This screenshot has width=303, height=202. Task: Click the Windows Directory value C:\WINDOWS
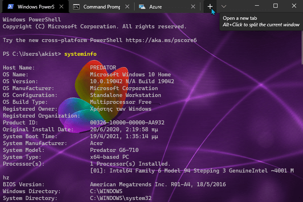click(x=106, y=191)
